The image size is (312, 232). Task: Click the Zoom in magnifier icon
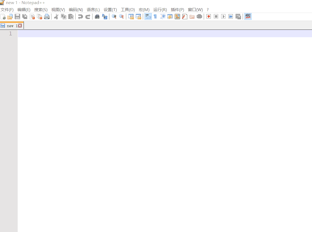coord(114,17)
